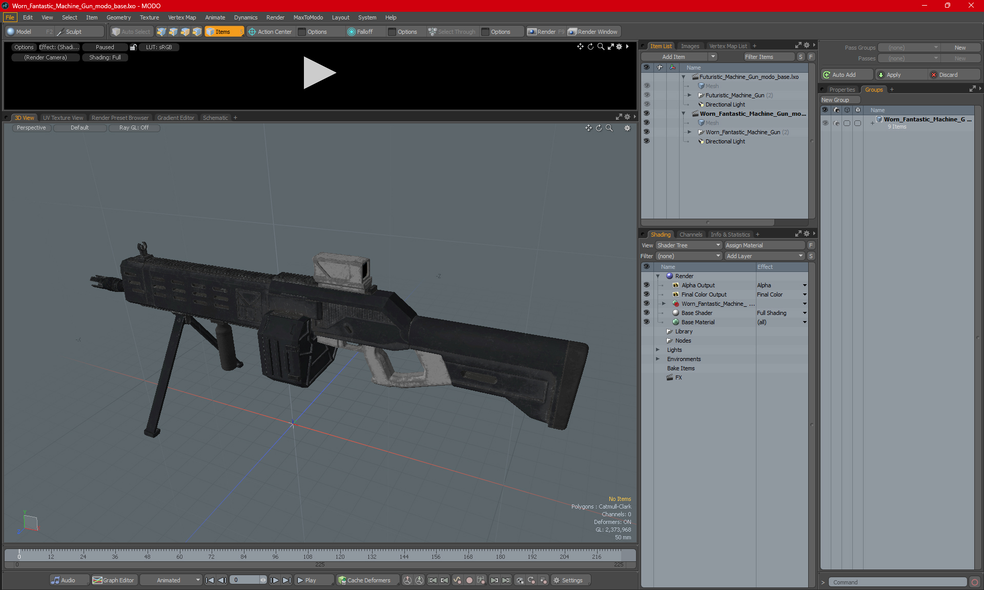Click the timeline marker at frame 60

[x=179, y=557]
